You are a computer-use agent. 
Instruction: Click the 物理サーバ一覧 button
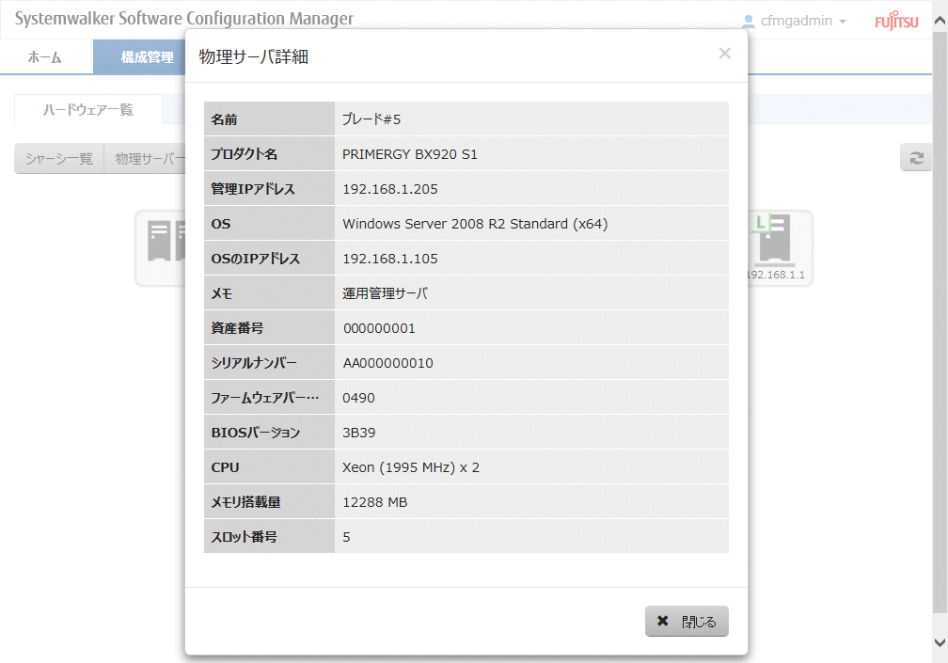[145, 158]
